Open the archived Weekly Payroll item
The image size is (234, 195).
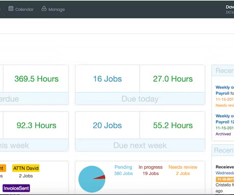(225, 119)
